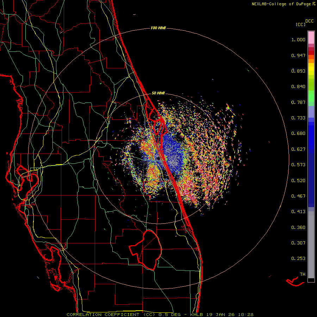
Task: Click the 0.360 value on the color scale
Action: 298,228
